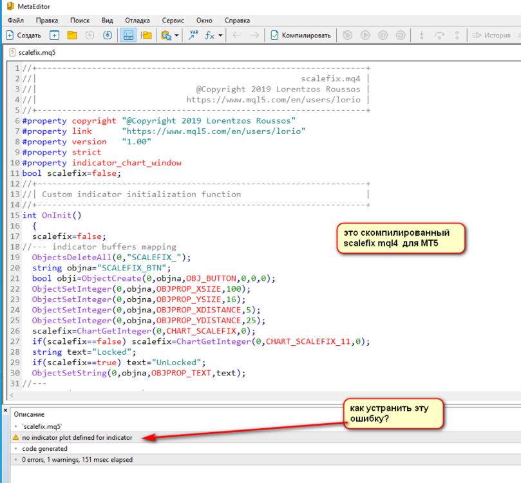Image resolution: width=521 pixels, height=483 pixels.
Task: Click 'OBJPROP_XSIZE' on line 22
Action: pyautogui.click(x=189, y=289)
